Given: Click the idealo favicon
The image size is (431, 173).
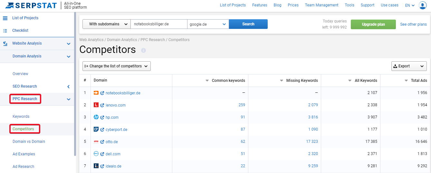Looking at the screenshot, I should [96, 166].
